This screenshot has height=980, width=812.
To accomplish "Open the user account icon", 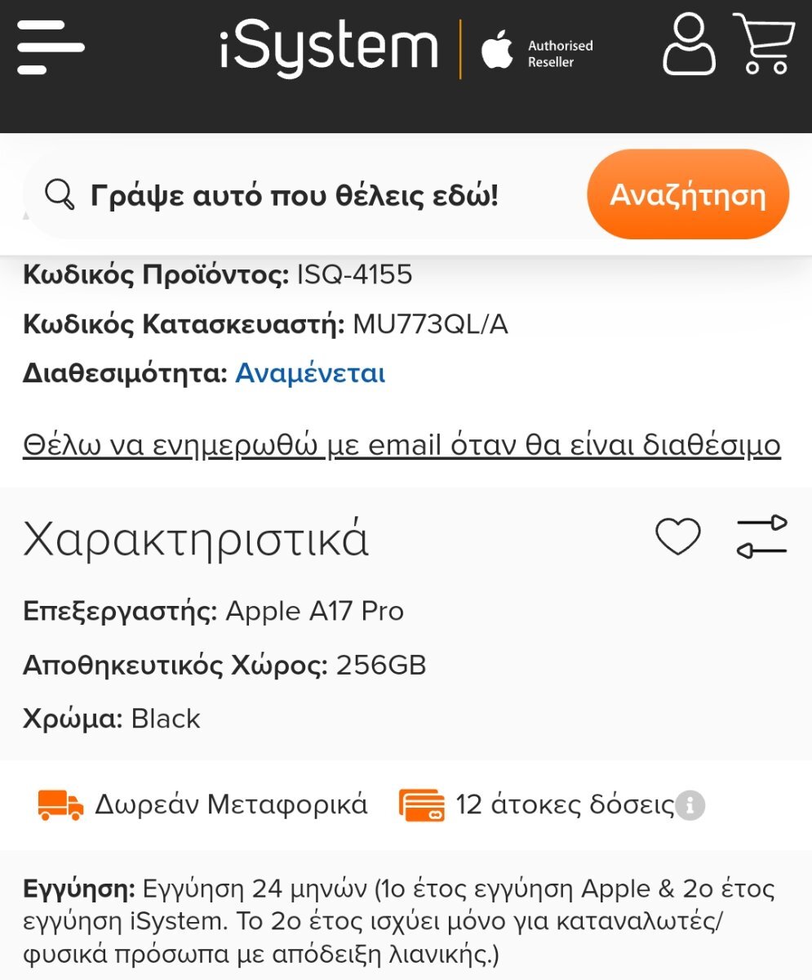I will tap(689, 44).
